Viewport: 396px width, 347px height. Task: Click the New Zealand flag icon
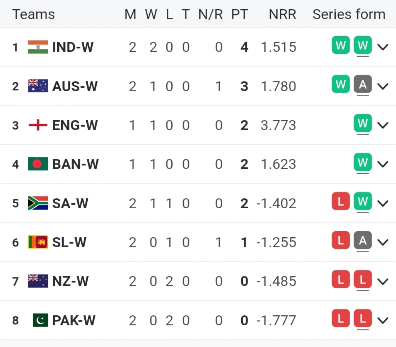tap(38, 281)
